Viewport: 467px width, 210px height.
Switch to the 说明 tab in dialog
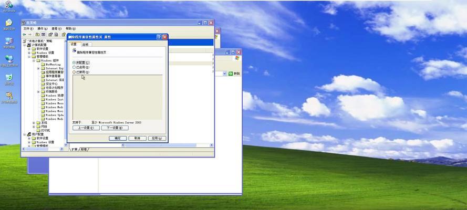point(86,45)
